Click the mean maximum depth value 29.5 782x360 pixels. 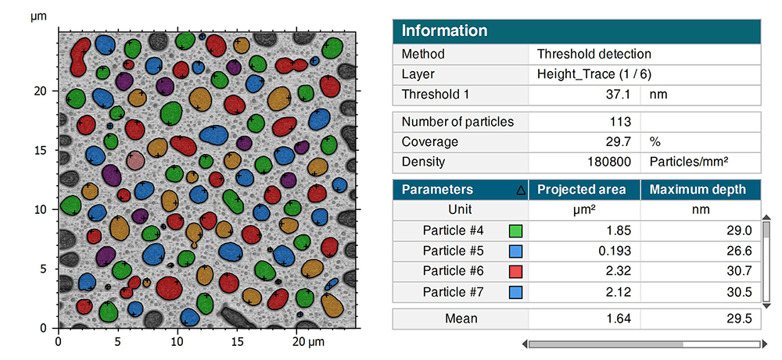click(740, 319)
